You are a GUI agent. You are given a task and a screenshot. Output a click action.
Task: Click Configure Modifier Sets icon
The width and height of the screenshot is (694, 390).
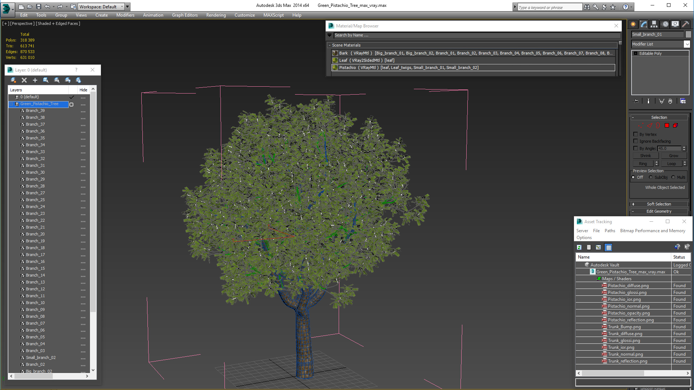coord(683,101)
